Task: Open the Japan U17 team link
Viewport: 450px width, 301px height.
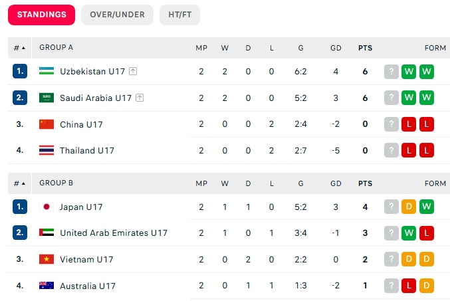Action: (81, 207)
